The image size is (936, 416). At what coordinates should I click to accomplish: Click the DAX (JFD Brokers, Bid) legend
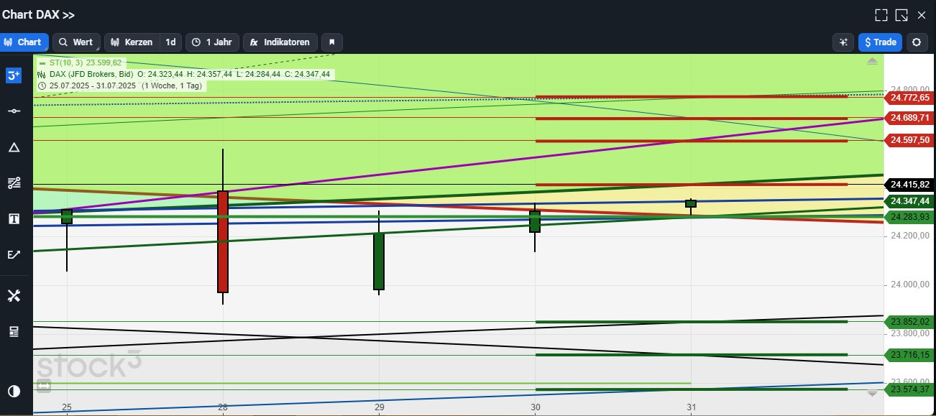pyautogui.click(x=91, y=74)
